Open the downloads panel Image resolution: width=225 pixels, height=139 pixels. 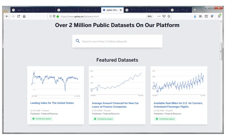(x=195, y=17)
